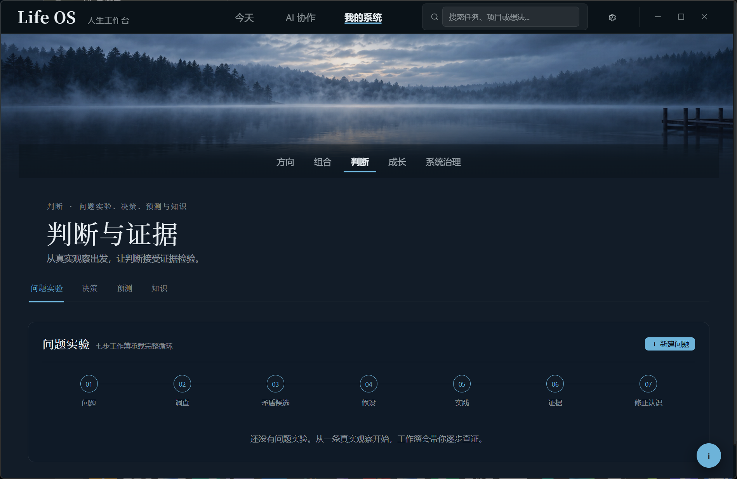Select step 07 修正认识 circle
The image size is (737, 479).
[648, 384]
